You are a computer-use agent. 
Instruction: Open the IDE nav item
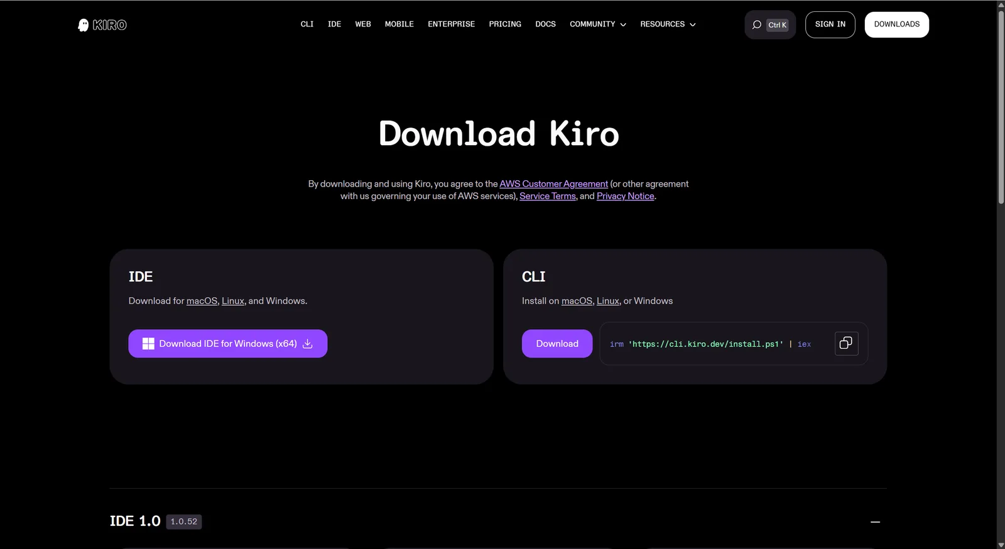point(334,24)
